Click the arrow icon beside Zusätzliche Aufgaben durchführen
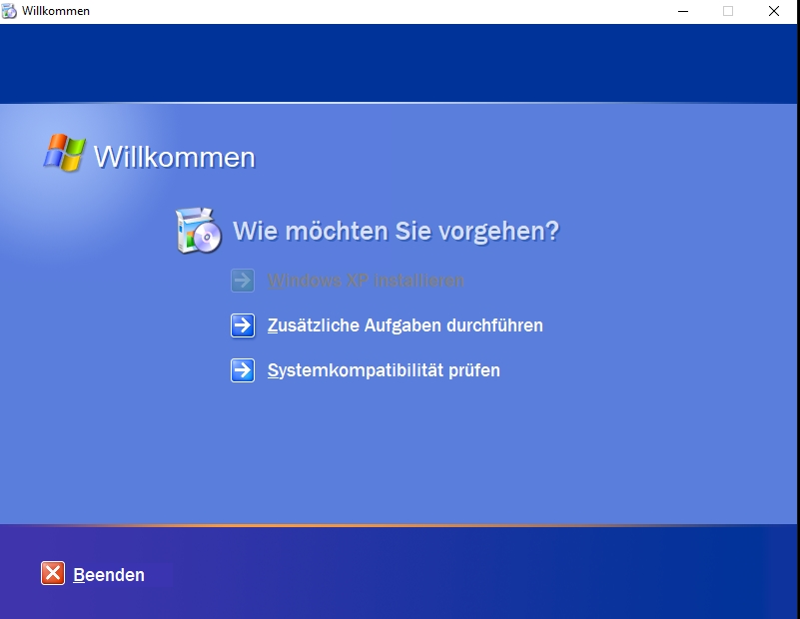800x619 pixels. pyautogui.click(x=243, y=325)
